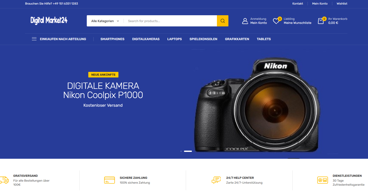Open the top bar Wishlist link
The height and width of the screenshot is (191, 368).
342,4
